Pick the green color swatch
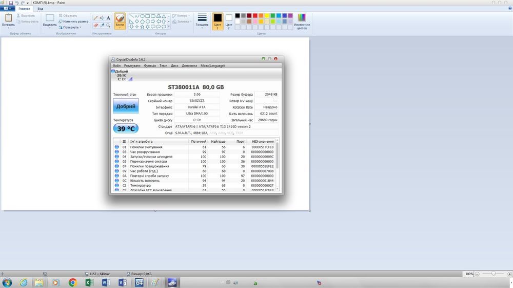Screen dimensions: 513x288 coord(273,16)
